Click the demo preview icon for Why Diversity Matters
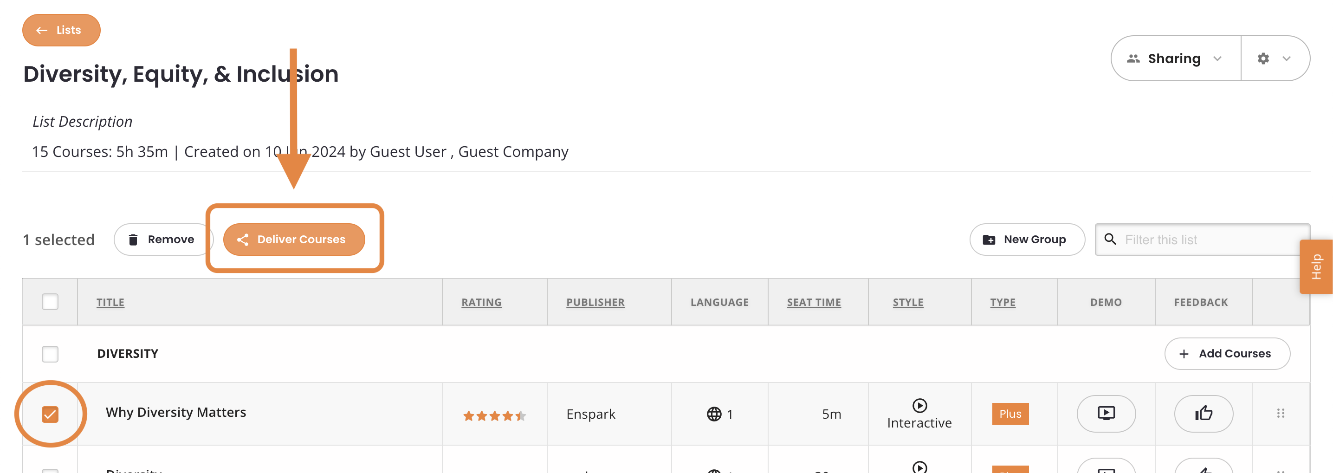Screen dimensions: 1333x473 click(x=1106, y=414)
